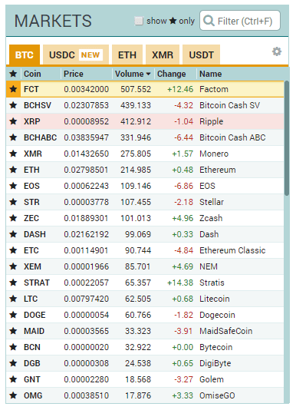Image resolution: width=296 pixels, height=410 pixels.
Task: Select the OmiseGO market name
Action: pyautogui.click(x=217, y=395)
